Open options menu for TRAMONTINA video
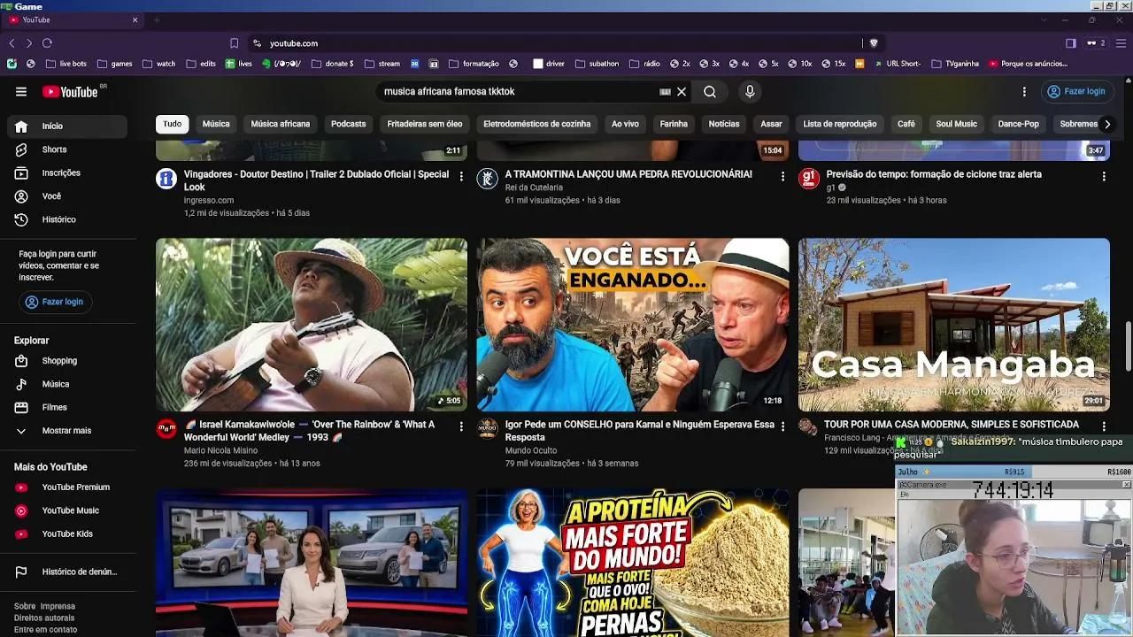The height and width of the screenshot is (637, 1133). coord(782,176)
